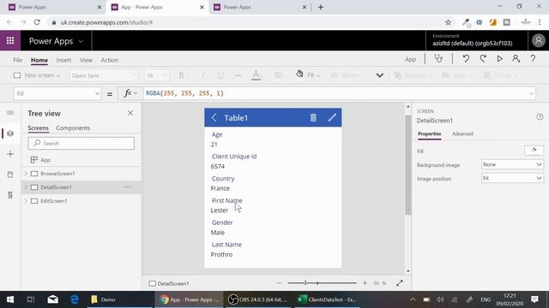The height and width of the screenshot is (308, 549).
Task: Click the font color A icon
Action: (256, 75)
